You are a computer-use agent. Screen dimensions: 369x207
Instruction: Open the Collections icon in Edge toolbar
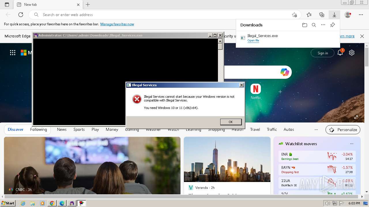(322, 15)
